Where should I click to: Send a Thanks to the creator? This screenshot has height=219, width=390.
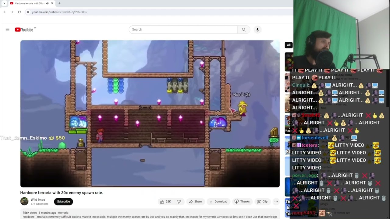click(x=242, y=201)
